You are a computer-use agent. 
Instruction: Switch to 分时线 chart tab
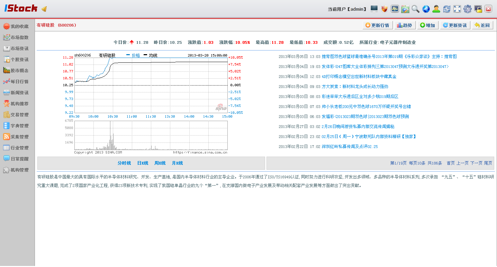pos(124,163)
